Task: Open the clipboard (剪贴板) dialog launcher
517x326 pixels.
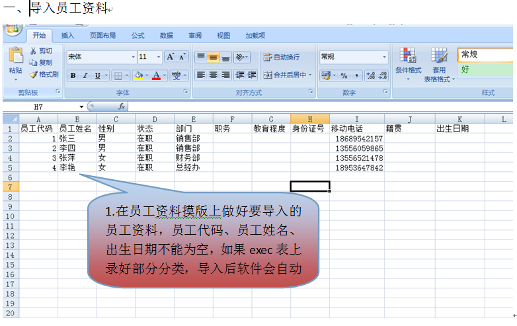Action: click(58, 91)
